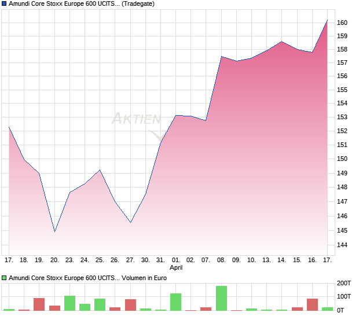This screenshot has width=359, height=316.
Task: Click the red volume bar for 20.
Action: (x=55, y=308)
